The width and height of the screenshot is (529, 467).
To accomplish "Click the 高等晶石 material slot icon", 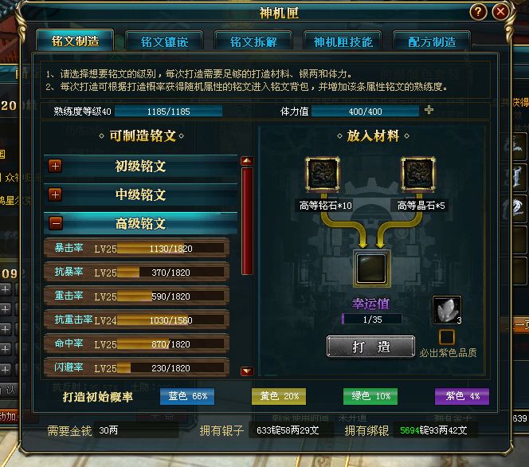I will [418, 174].
